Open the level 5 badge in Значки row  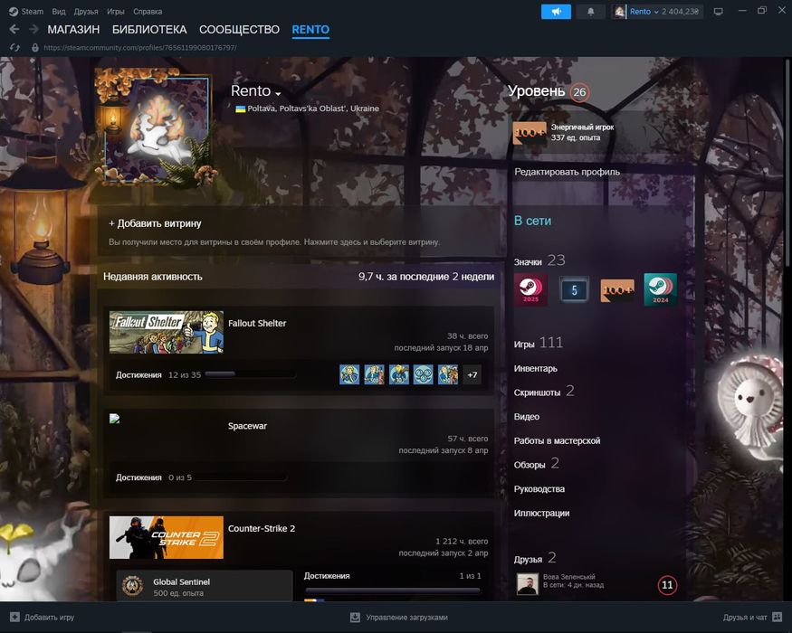(574, 289)
